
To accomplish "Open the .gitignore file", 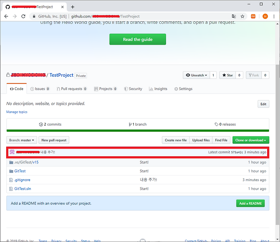I will [22, 180].
